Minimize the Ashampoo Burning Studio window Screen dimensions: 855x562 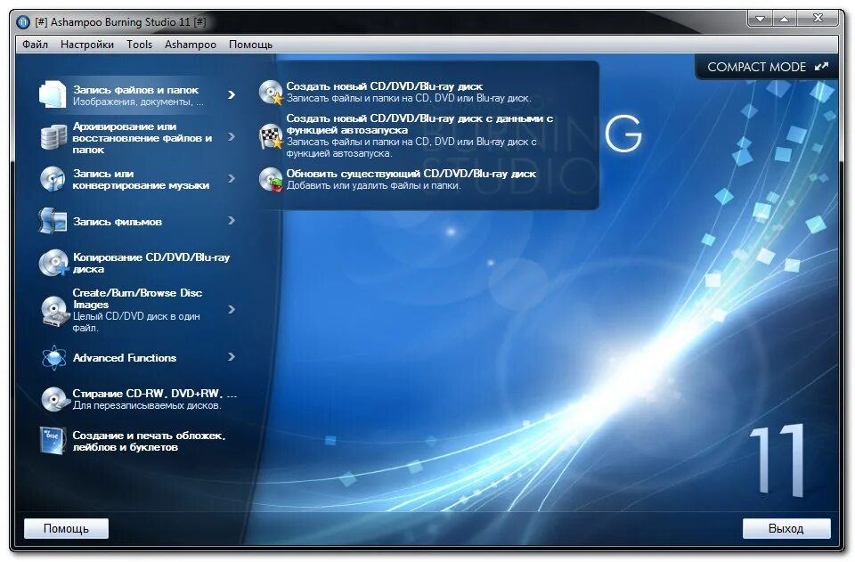tap(760, 19)
